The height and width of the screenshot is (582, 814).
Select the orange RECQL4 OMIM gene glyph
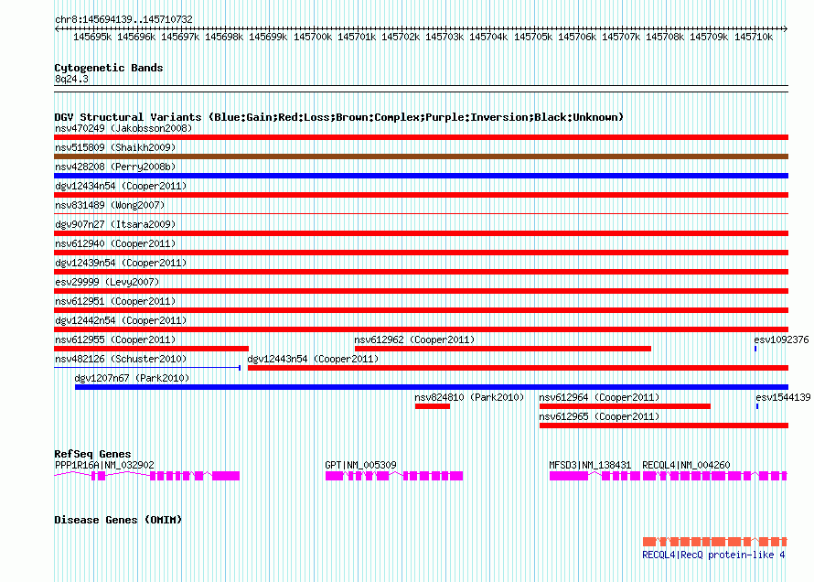click(x=715, y=542)
